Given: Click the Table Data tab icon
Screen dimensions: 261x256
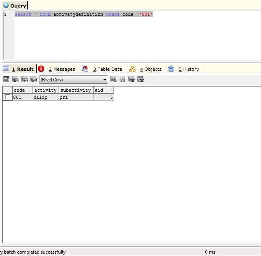Looking at the screenshot, I should coord(85,69).
